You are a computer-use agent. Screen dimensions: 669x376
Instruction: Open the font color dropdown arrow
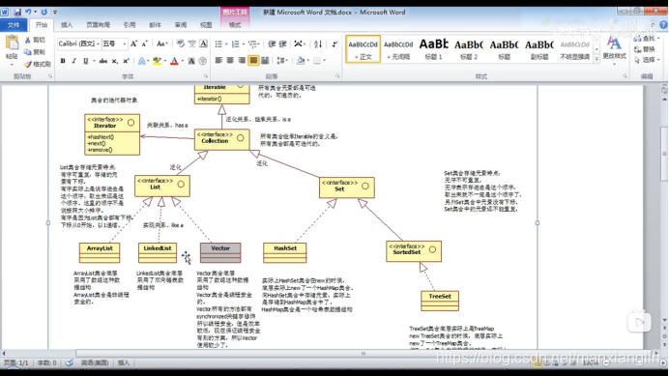pos(182,61)
